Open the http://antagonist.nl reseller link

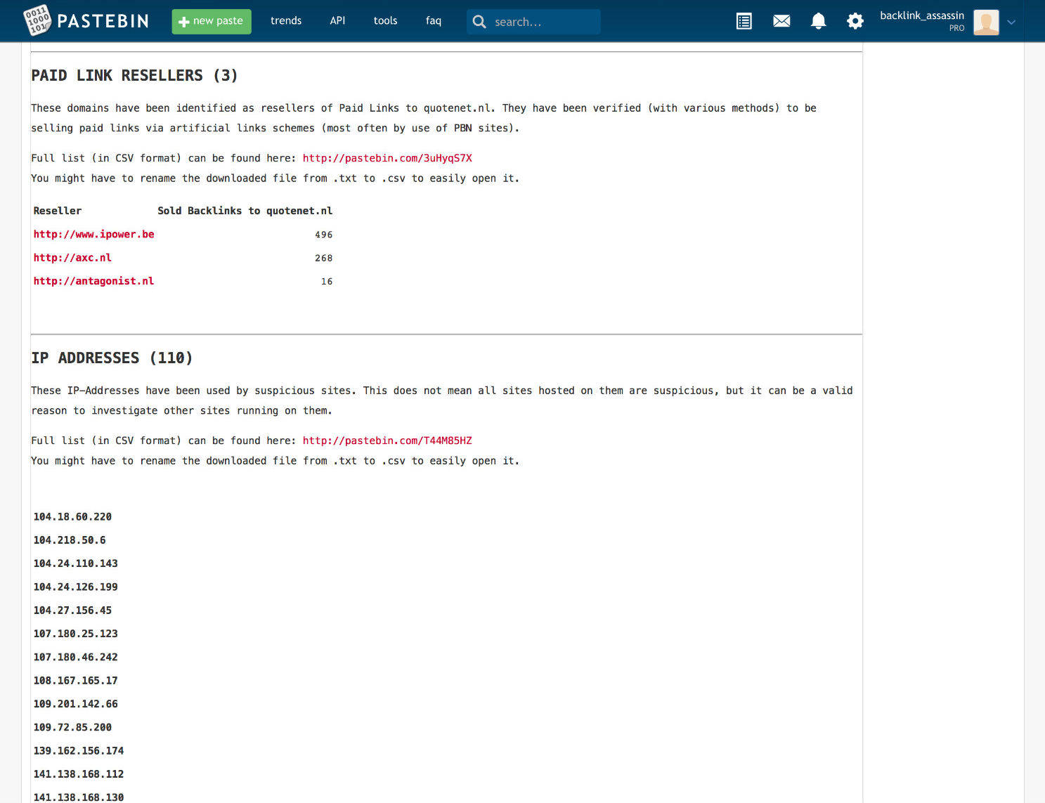pyautogui.click(x=93, y=281)
